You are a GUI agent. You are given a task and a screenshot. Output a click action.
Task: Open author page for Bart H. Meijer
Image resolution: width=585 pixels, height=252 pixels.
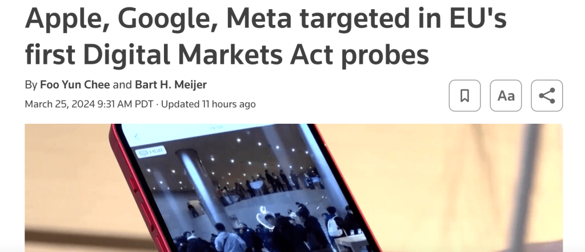point(170,84)
